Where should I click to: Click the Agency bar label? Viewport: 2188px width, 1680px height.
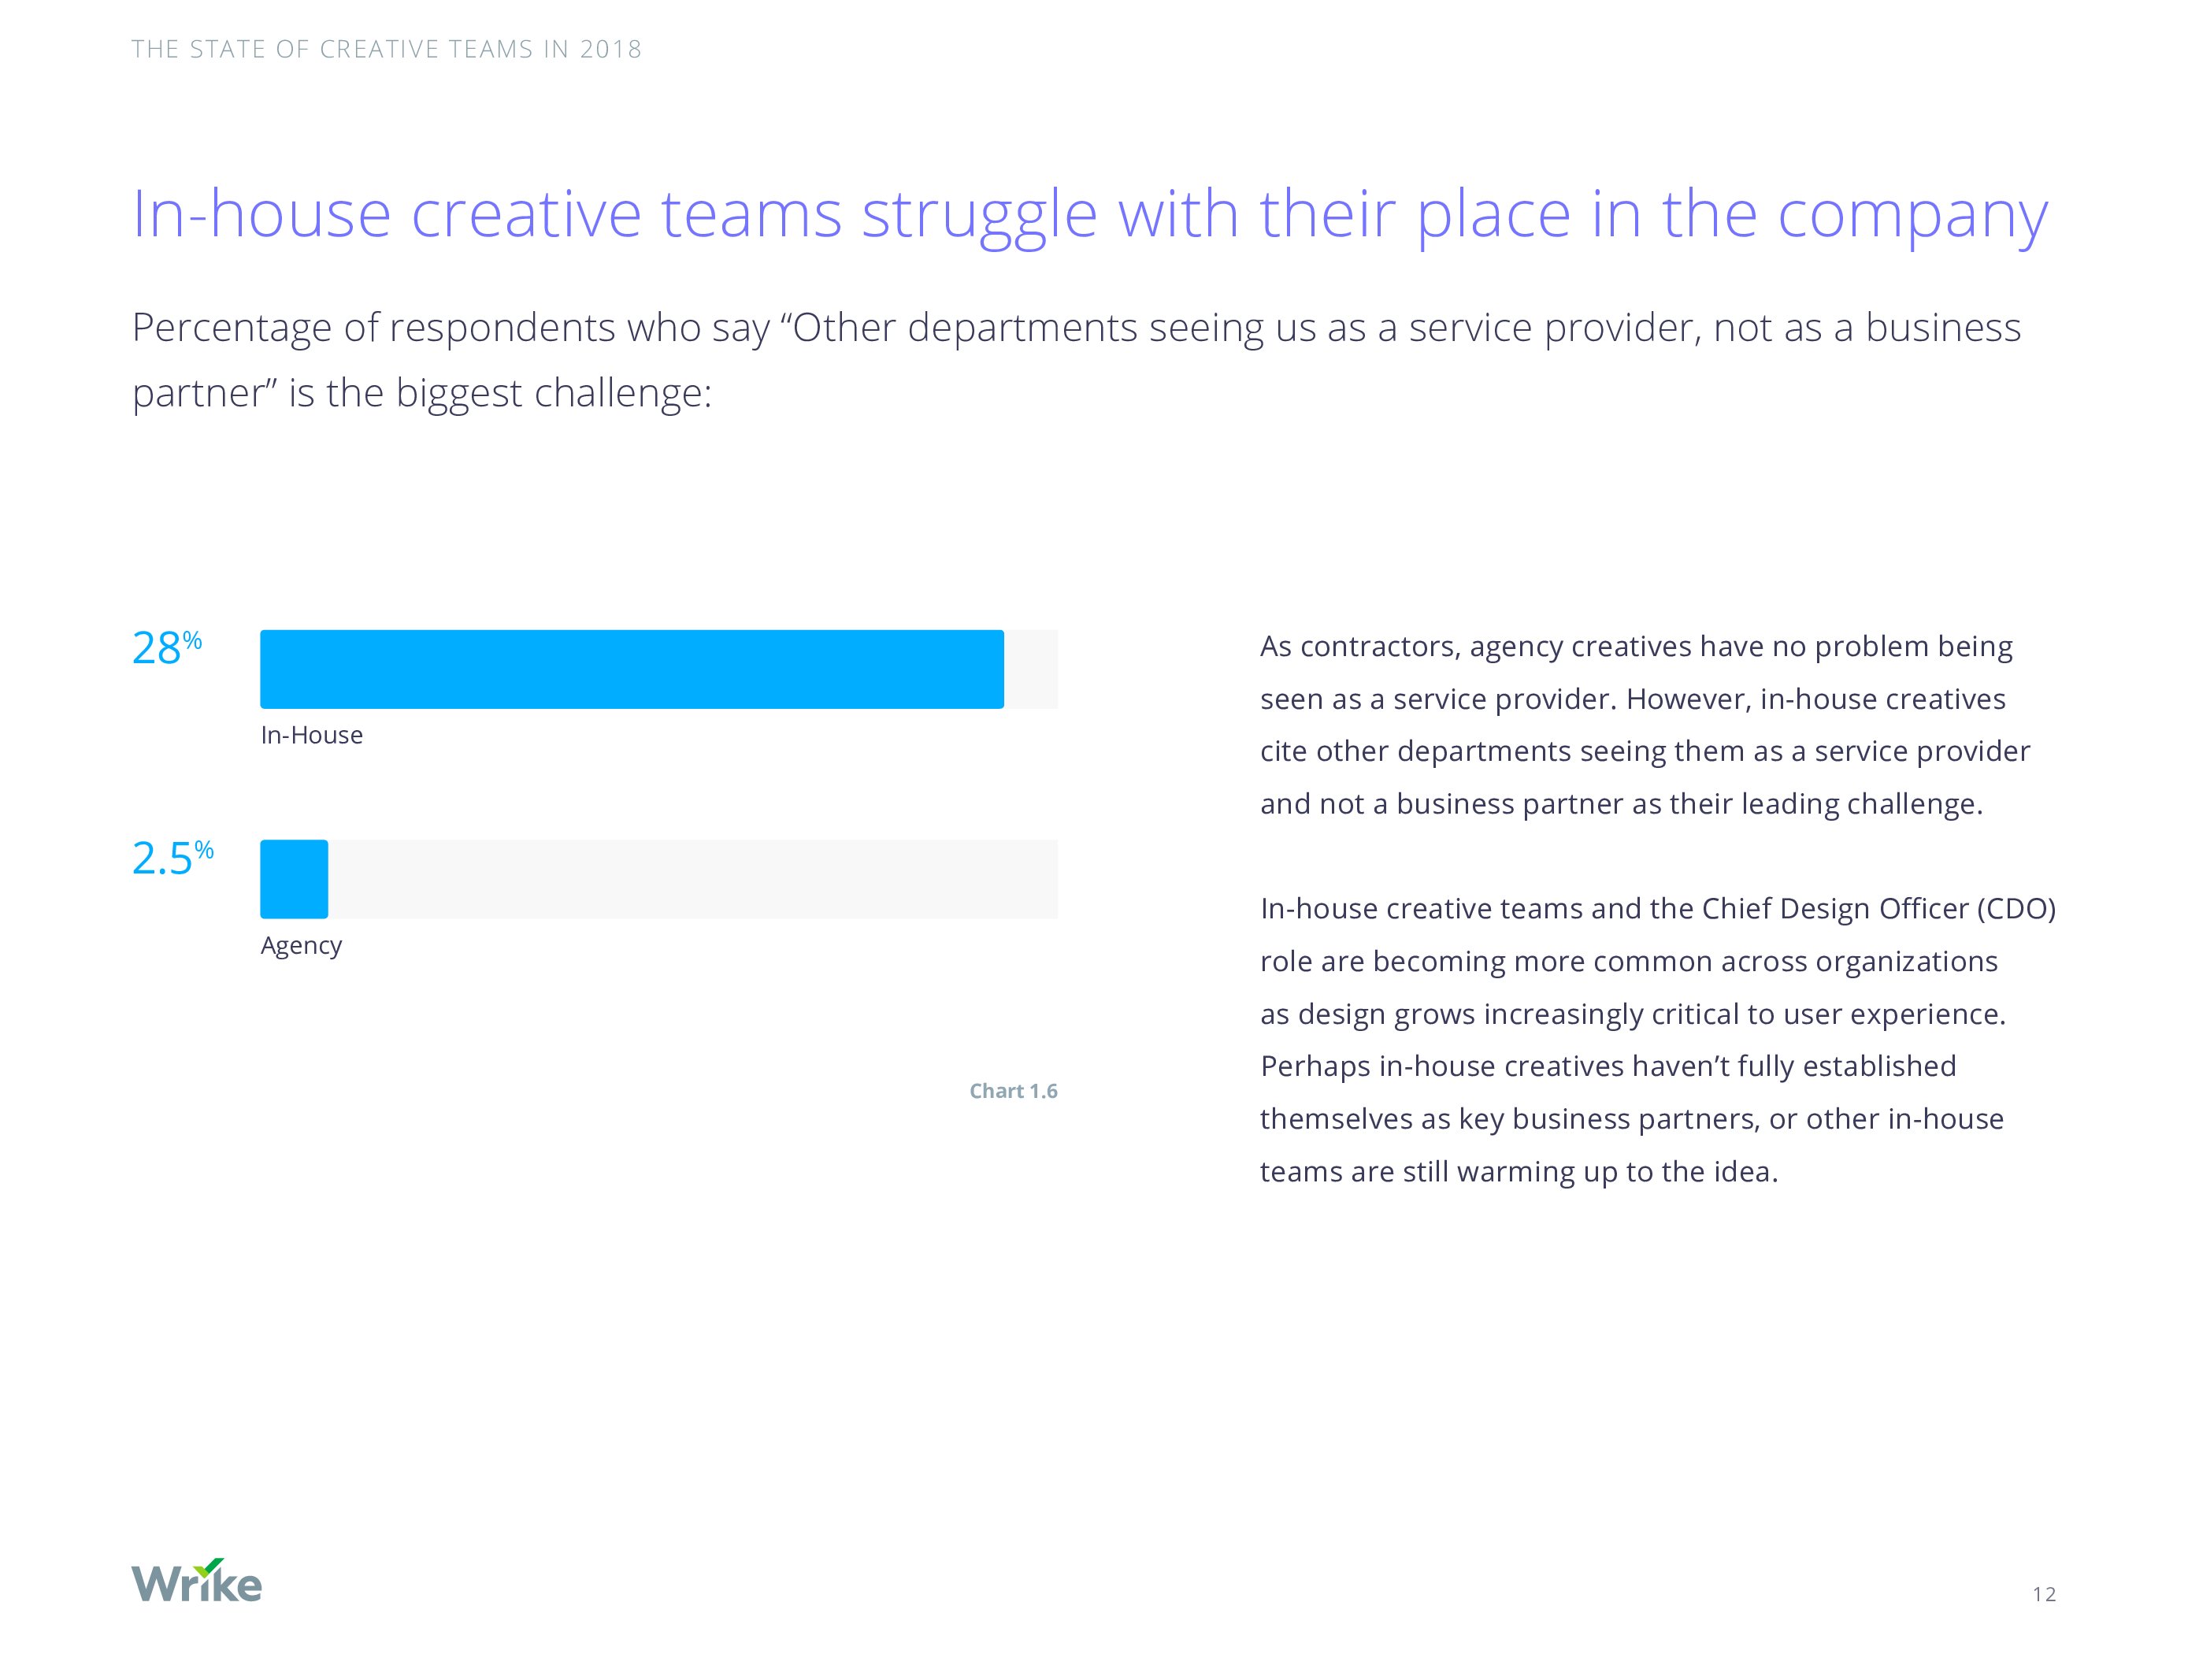pos(301,946)
